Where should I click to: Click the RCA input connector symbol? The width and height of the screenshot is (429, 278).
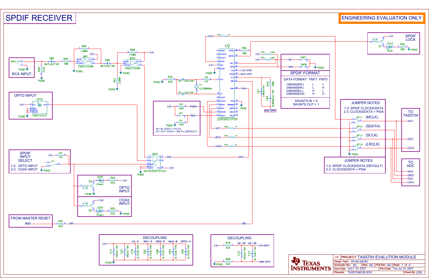click(x=17, y=61)
